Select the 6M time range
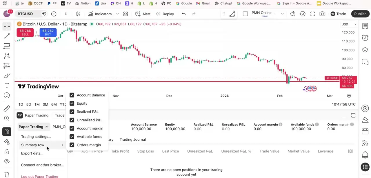 point(54,105)
